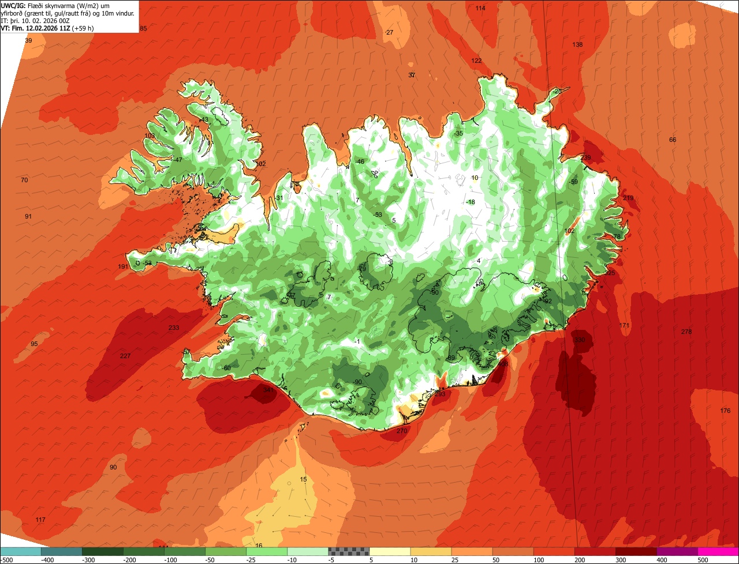The image size is (739, 564).
Task: Click the '39' value below the header box
Action: (28, 40)
